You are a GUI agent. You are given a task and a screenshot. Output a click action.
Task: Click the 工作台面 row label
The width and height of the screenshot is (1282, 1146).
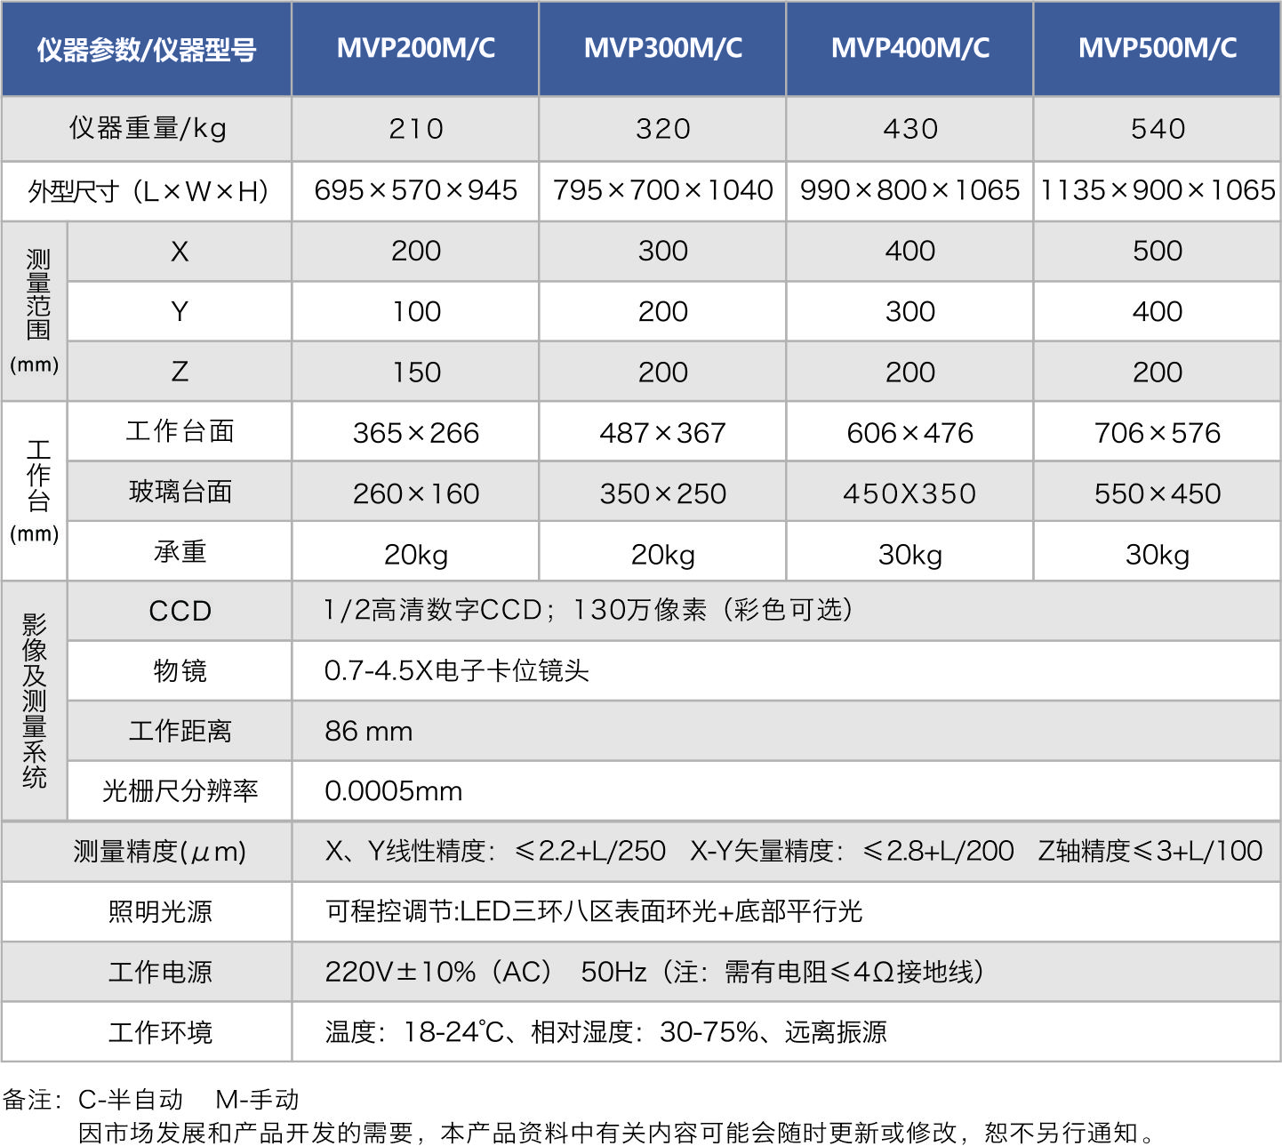click(180, 432)
